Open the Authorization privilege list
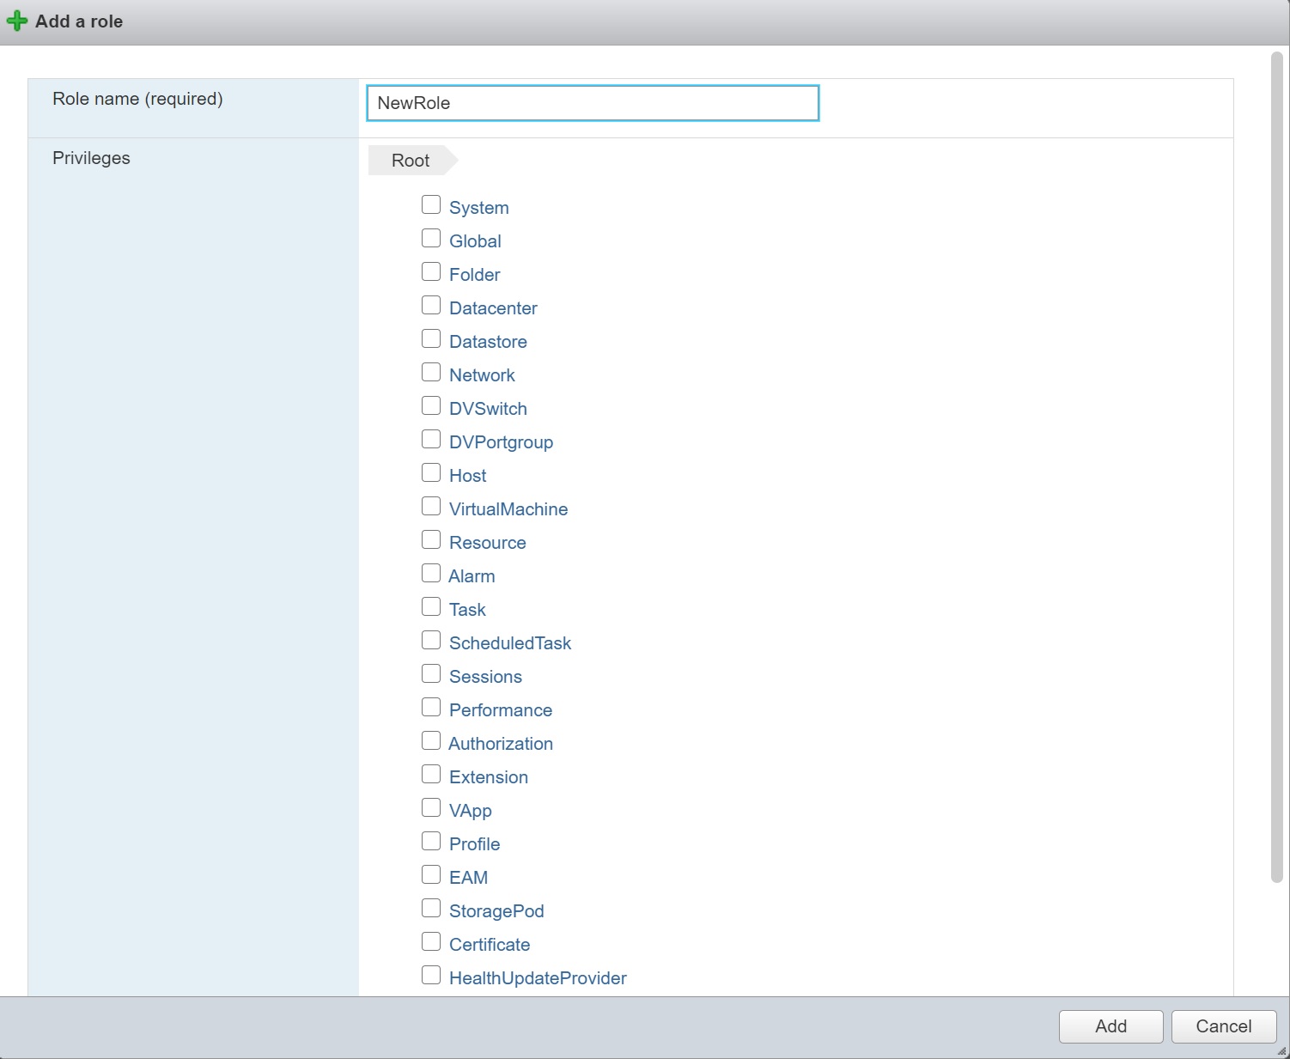This screenshot has height=1059, width=1290. click(501, 744)
